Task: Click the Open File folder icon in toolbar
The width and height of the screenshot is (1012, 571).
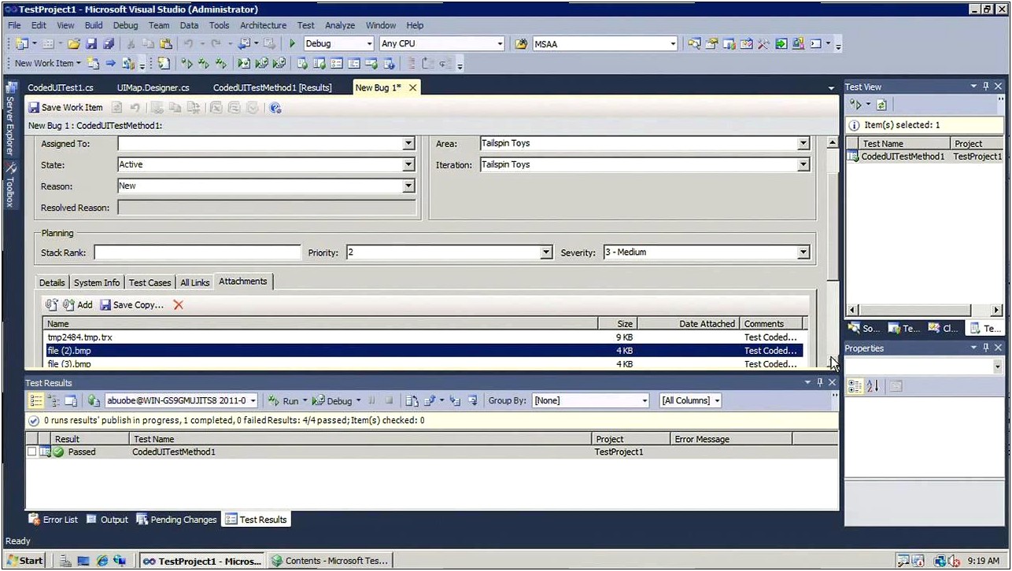Action: click(x=73, y=44)
